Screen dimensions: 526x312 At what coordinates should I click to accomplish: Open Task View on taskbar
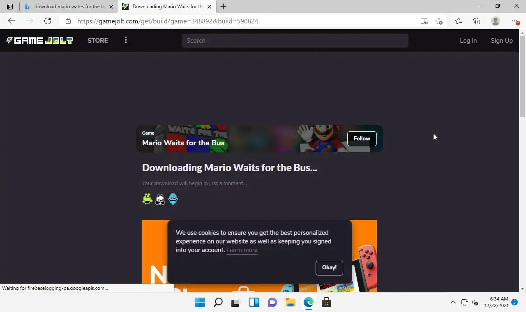(x=235, y=303)
